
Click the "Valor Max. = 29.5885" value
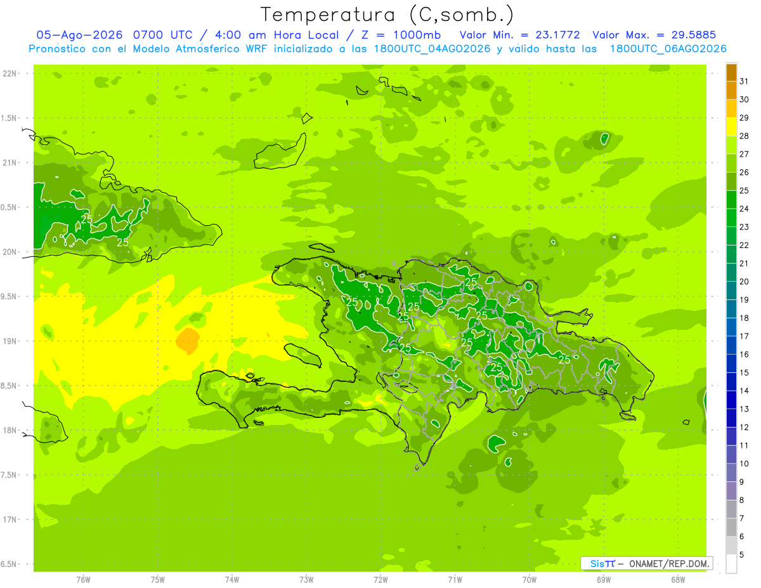tap(654, 35)
